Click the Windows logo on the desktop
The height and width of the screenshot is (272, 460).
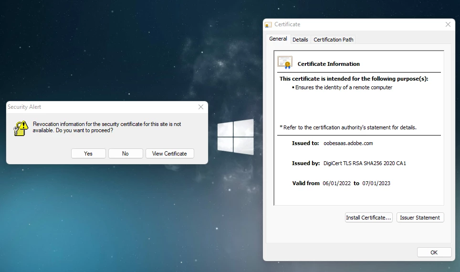pyautogui.click(x=236, y=137)
